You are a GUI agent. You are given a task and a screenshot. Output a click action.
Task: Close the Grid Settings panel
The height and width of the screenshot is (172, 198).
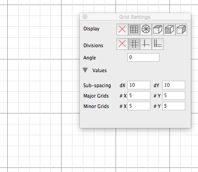[x=85, y=17]
